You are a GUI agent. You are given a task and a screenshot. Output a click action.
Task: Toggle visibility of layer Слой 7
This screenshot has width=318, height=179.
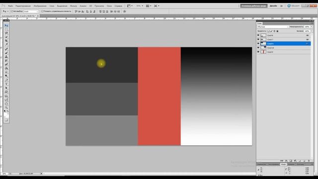(x=258, y=39)
